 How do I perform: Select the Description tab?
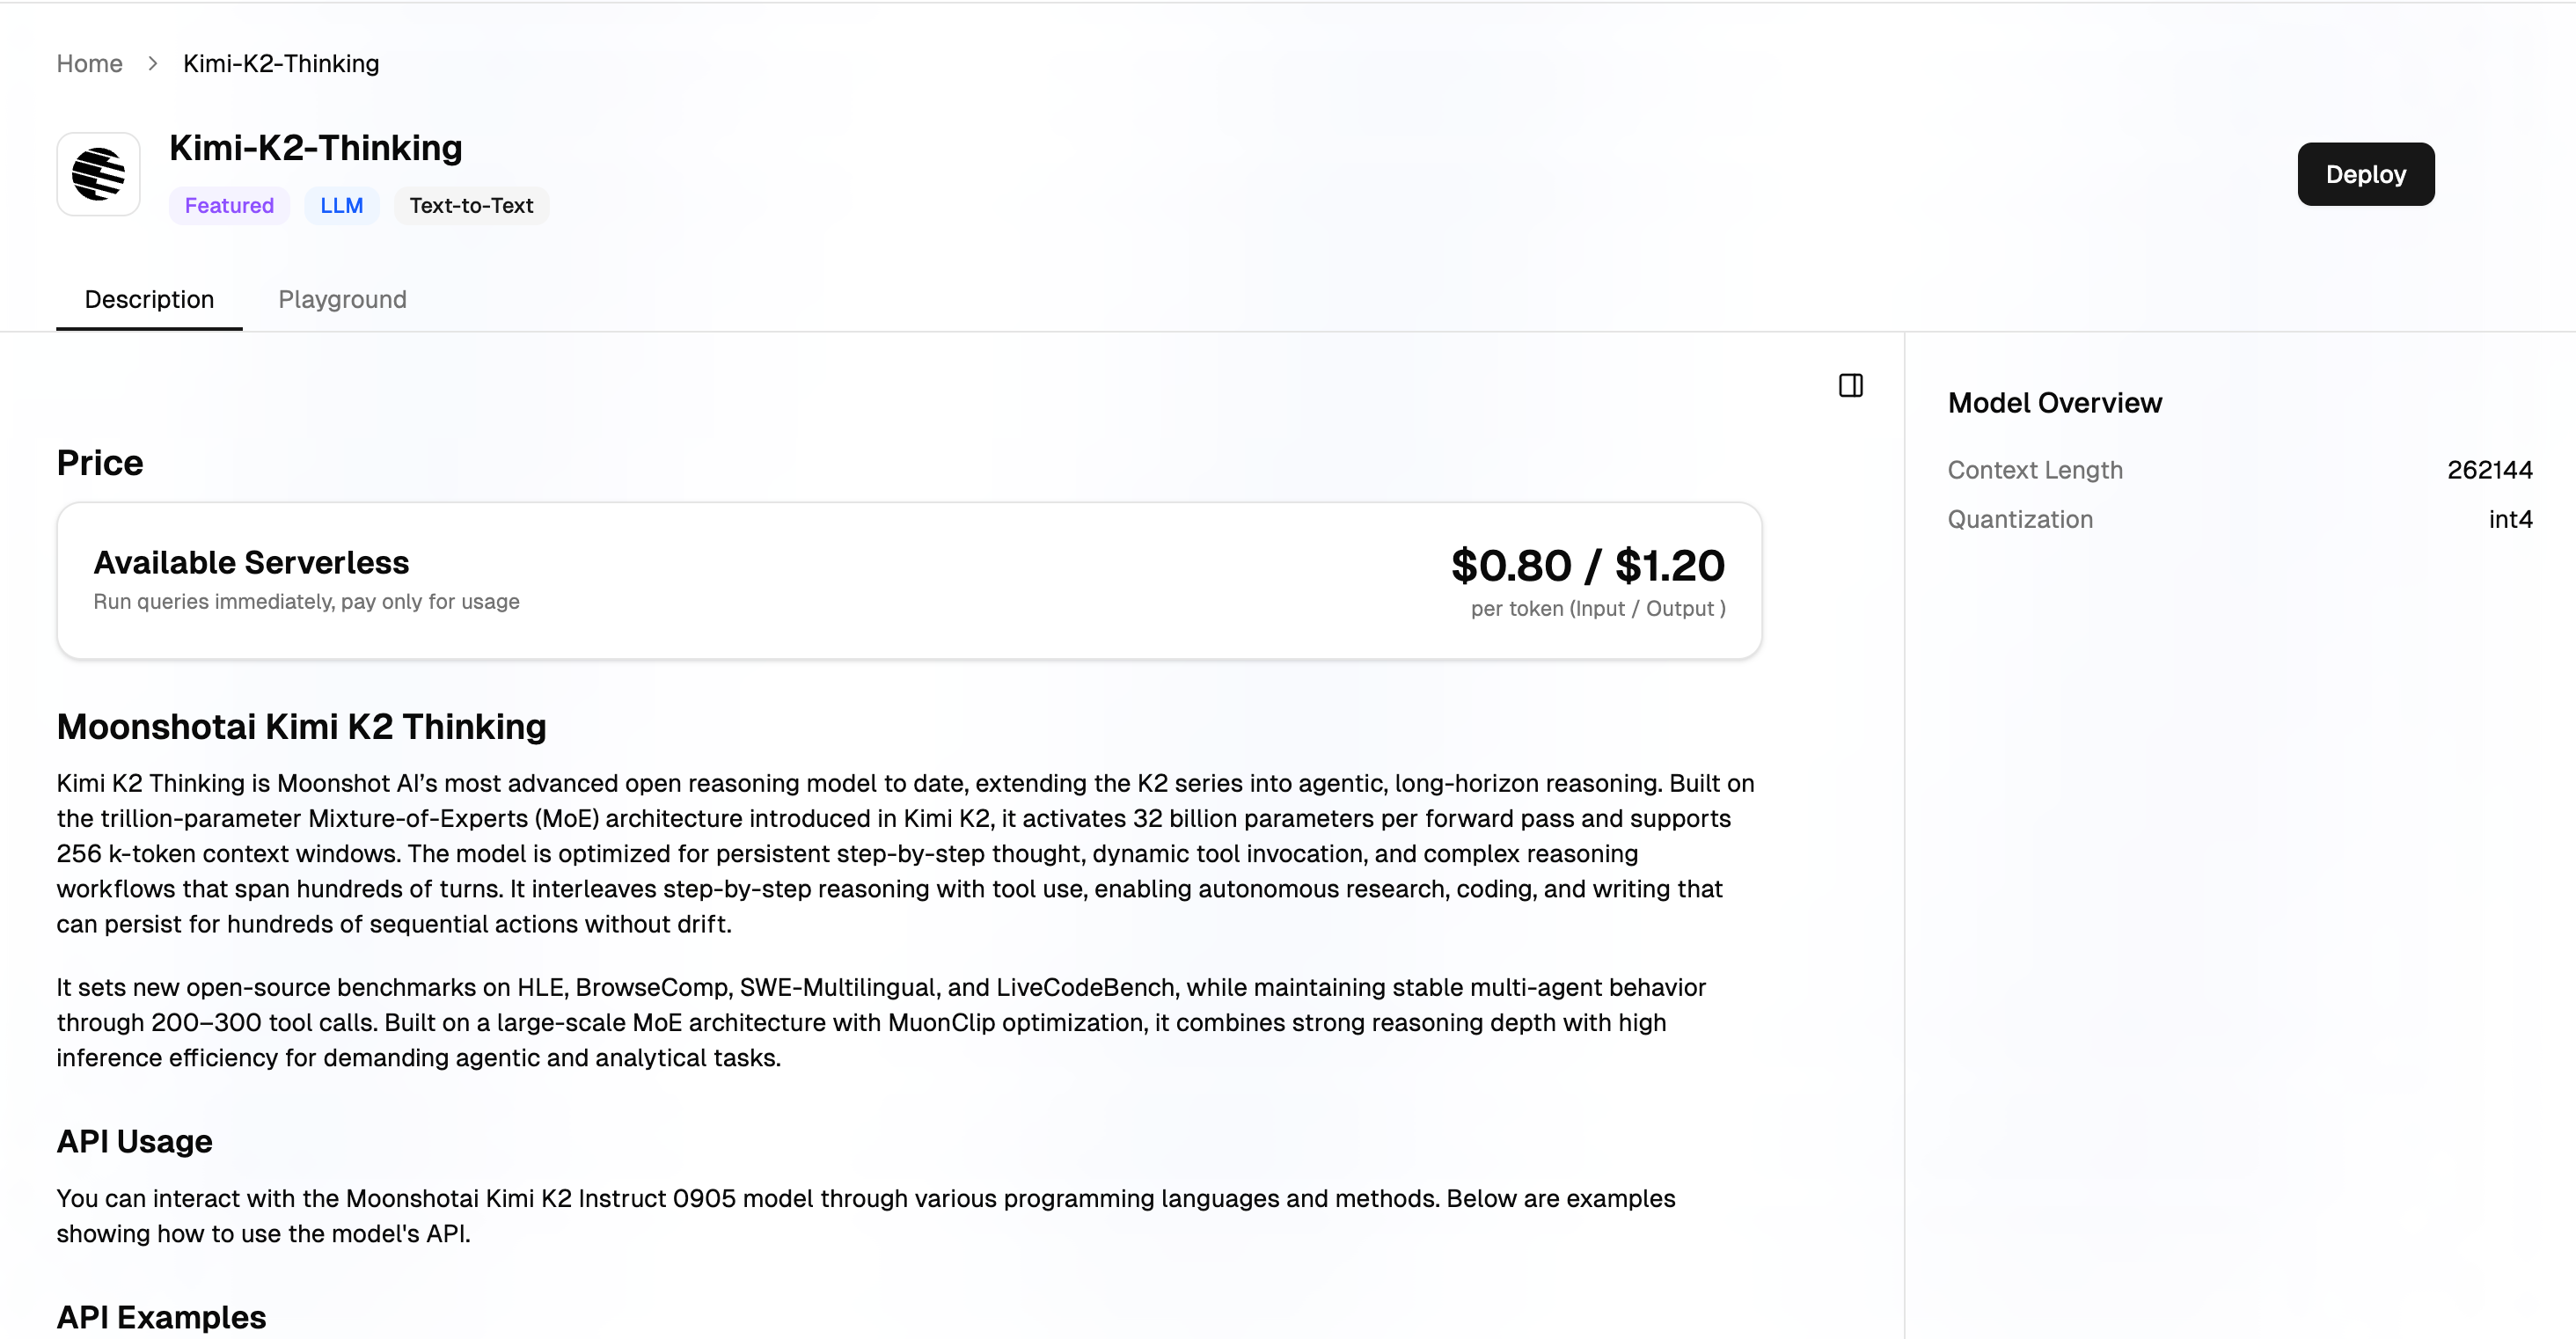click(x=149, y=299)
